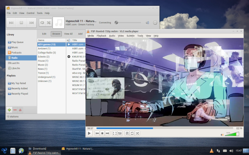
Task: Click View All button
Action: pos(68,34)
